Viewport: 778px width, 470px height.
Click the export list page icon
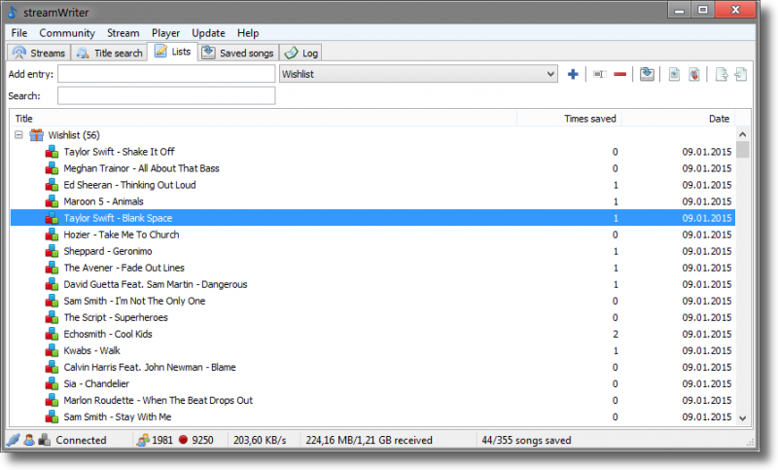pyautogui.click(x=721, y=75)
